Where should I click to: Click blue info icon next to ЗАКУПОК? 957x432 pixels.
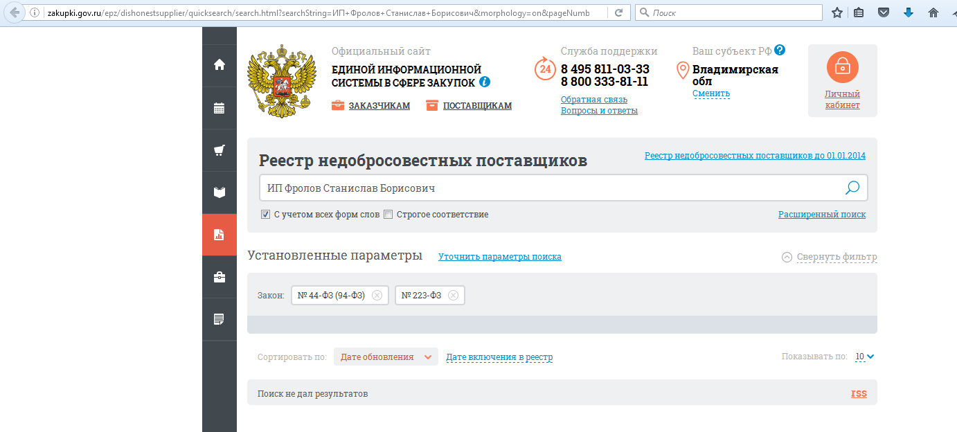point(485,82)
